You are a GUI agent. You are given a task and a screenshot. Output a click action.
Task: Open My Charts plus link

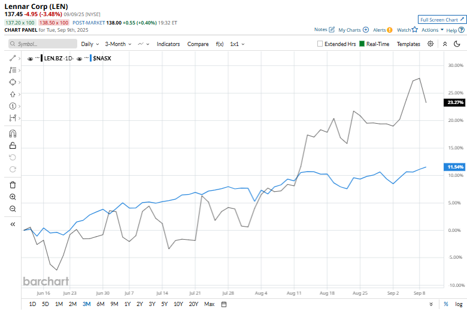[353, 30]
